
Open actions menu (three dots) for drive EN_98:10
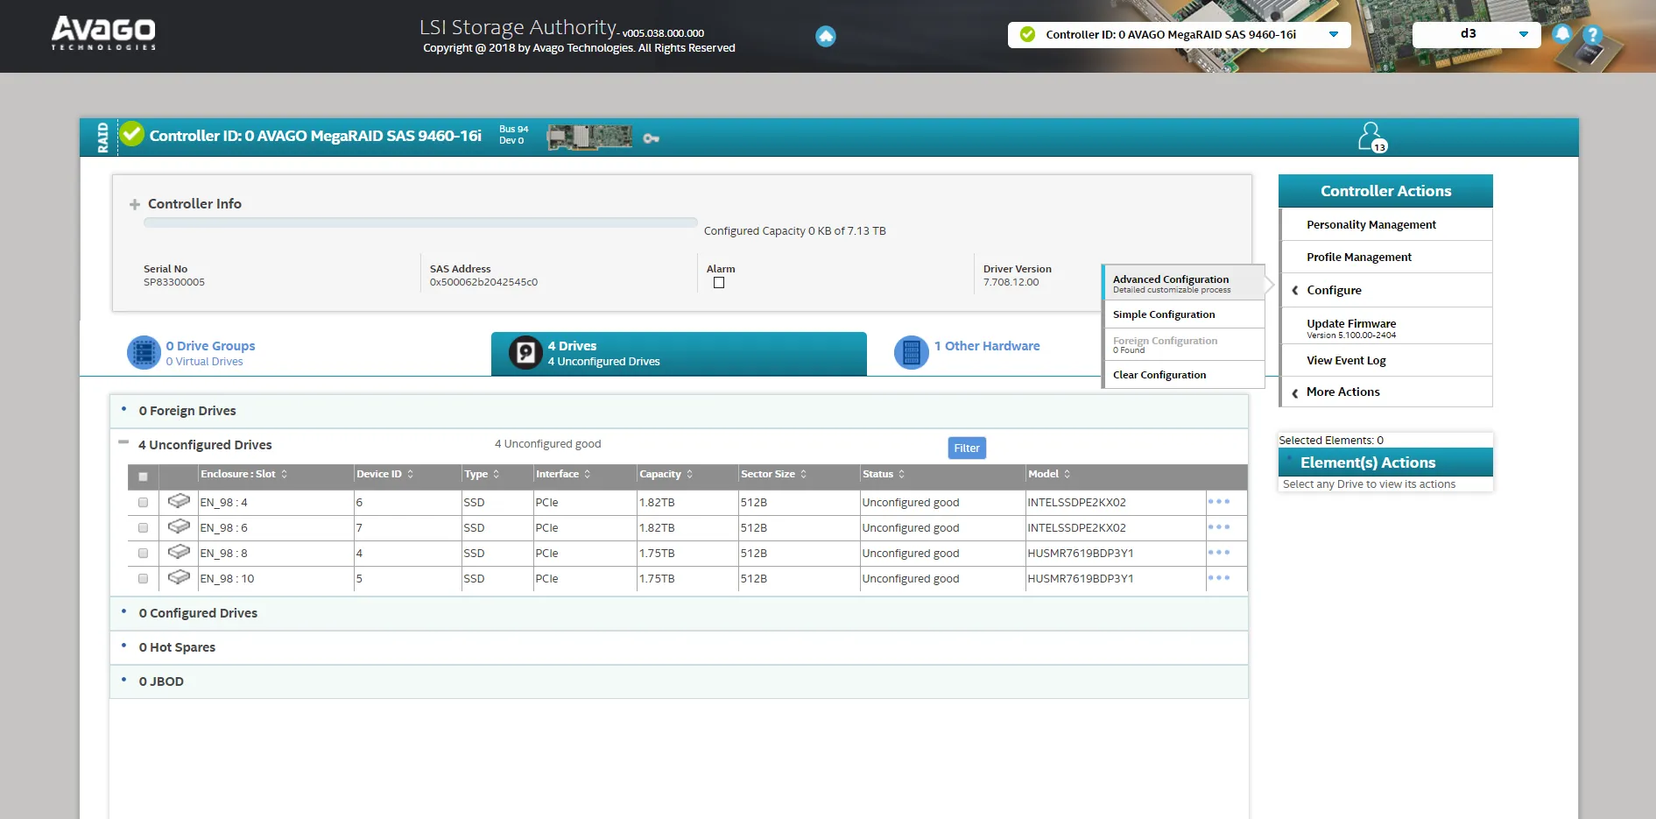(x=1219, y=577)
